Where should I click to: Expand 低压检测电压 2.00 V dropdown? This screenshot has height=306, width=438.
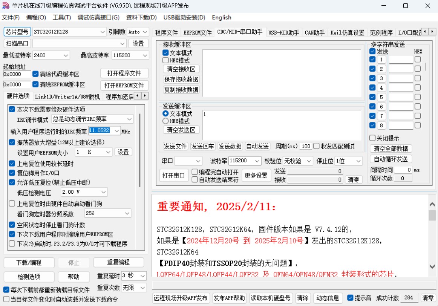click(104, 192)
